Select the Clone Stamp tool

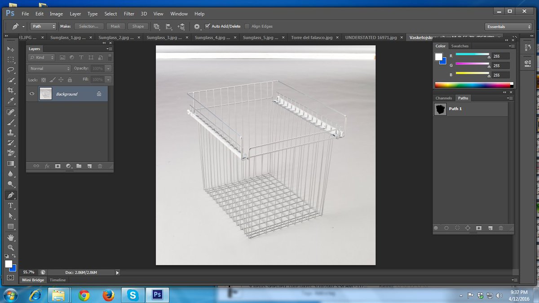point(11,132)
